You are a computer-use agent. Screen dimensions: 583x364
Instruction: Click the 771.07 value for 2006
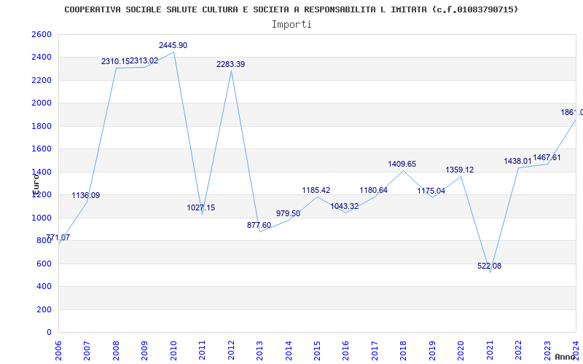[58, 237]
